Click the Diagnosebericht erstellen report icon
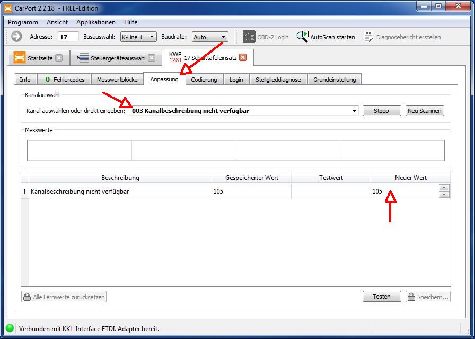 pos(368,37)
